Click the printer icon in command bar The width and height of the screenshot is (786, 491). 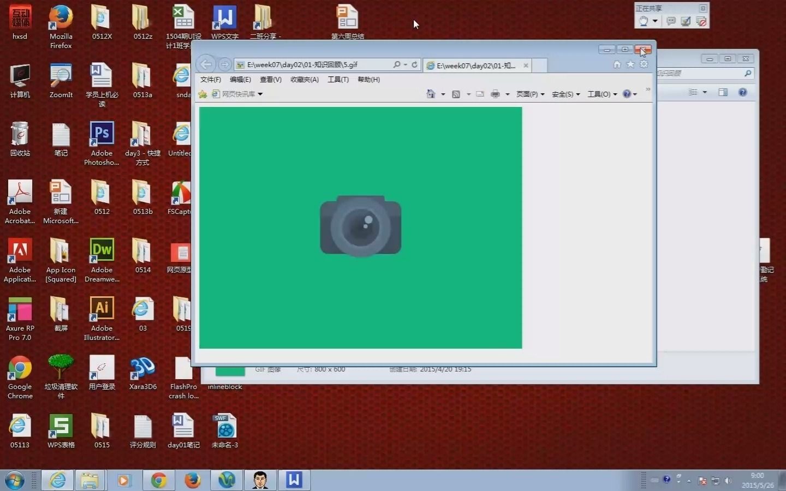495,94
